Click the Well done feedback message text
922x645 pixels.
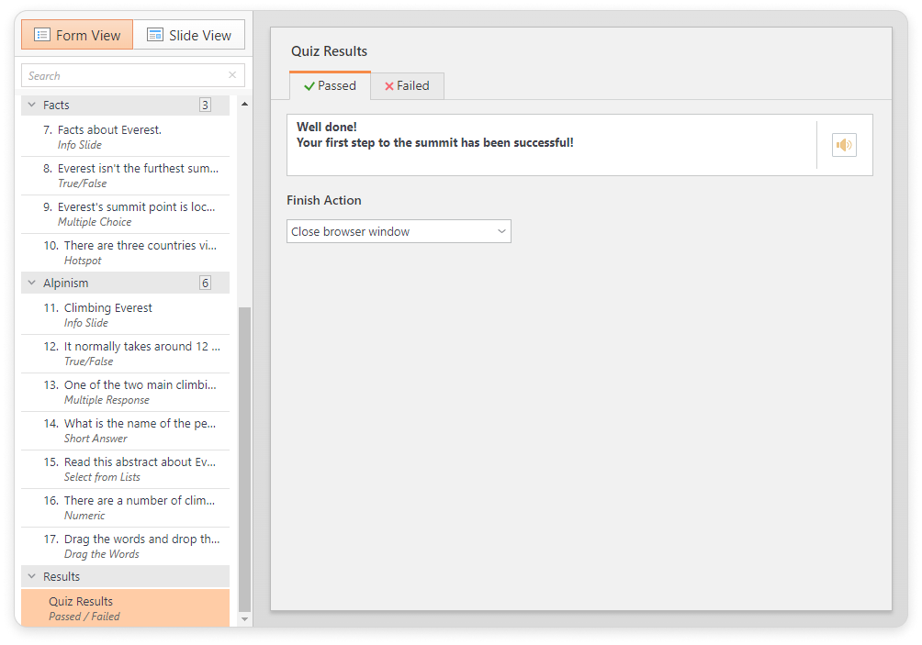tap(434, 135)
